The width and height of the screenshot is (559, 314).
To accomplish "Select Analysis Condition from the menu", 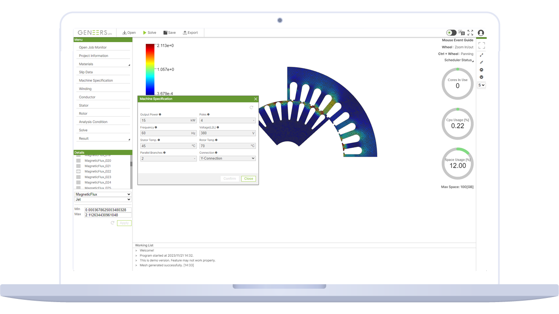I will click(93, 122).
